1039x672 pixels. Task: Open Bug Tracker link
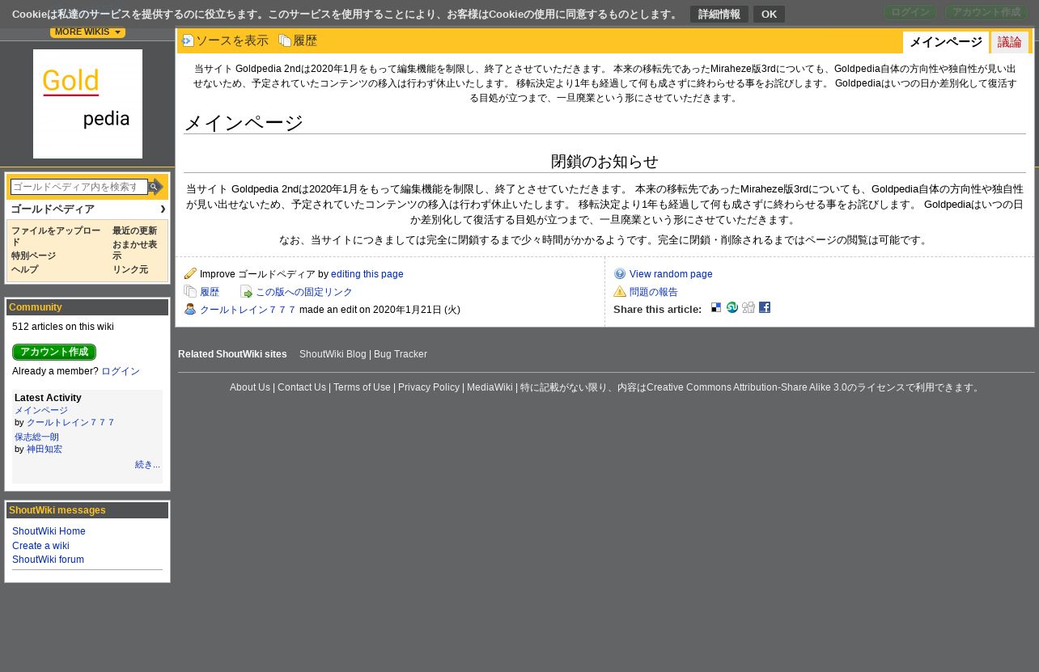pos(401,354)
